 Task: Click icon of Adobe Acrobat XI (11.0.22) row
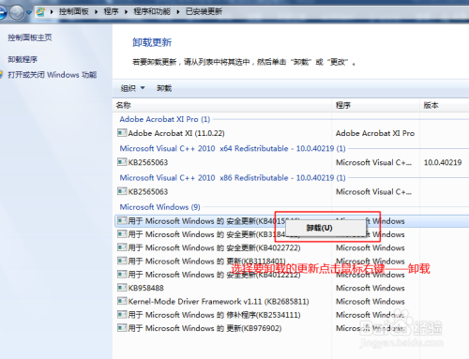pos(122,133)
